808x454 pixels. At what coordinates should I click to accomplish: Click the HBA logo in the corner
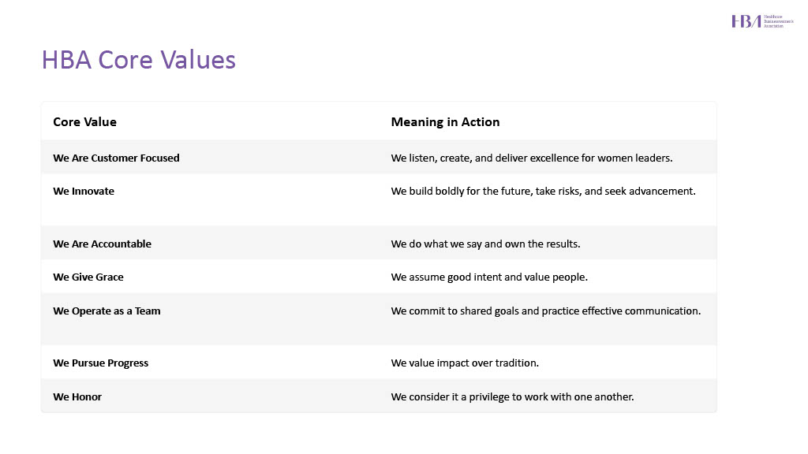761,21
